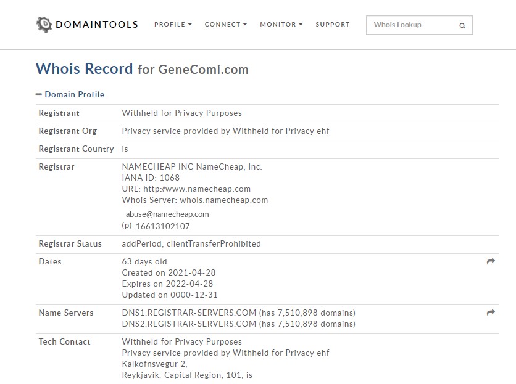Click the Domain Profile section heading
This screenshot has height=384, width=516.
point(74,94)
